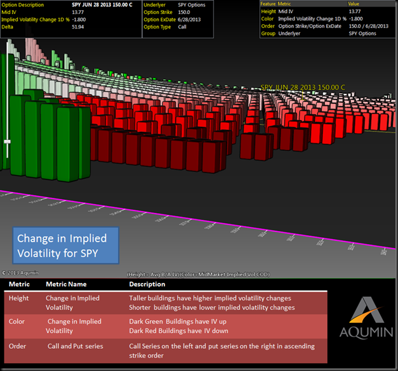Click the '13.77' value in the Height row
This screenshot has height=371, width=398.
355,11
